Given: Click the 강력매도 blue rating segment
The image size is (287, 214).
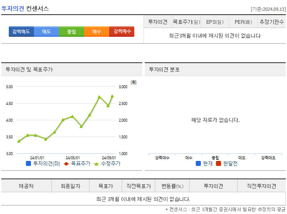Looking at the screenshot, I should coord(21,31).
